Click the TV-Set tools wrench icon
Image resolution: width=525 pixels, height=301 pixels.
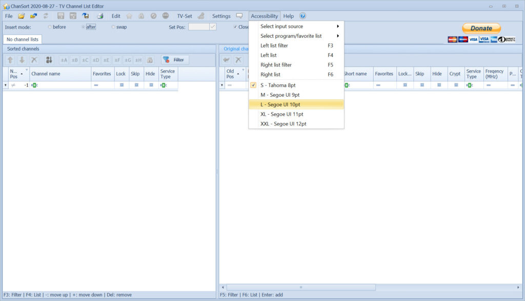(201, 16)
